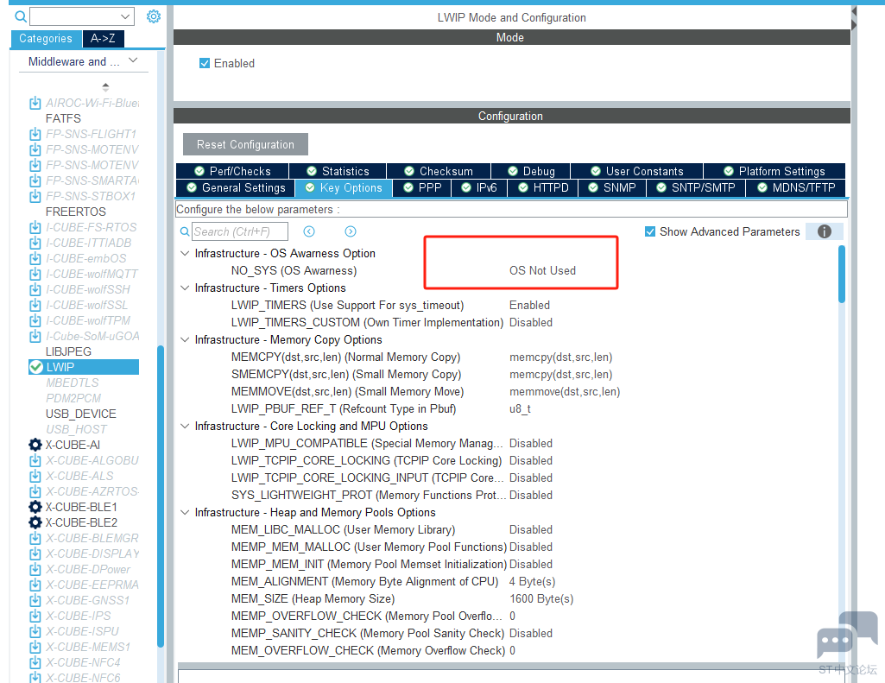Click the download icon beside I-CUBE-FS-RTOS
885x683 pixels.
pos(35,227)
